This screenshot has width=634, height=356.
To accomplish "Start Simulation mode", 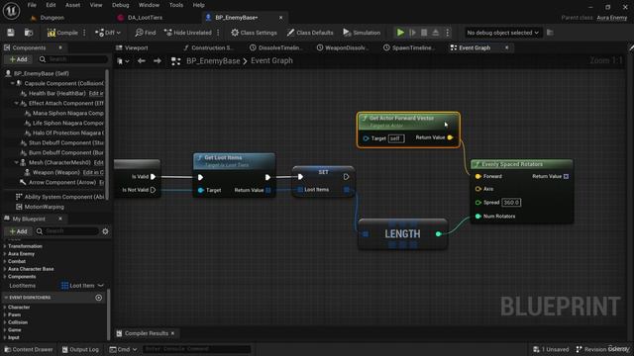I will tap(362, 33).
